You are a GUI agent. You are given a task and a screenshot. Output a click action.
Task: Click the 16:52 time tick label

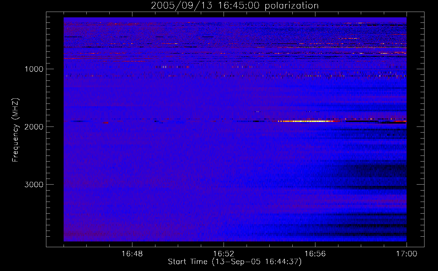[224, 254]
